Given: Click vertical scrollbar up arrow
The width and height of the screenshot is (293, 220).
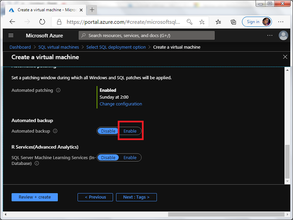Looking at the screenshot, I should pos(287,70).
